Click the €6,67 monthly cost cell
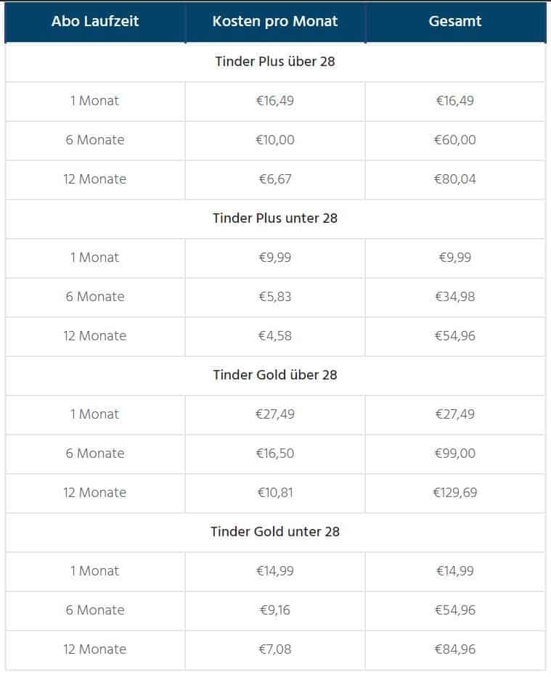Image resolution: width=551 pixels, height=677 pixels. 275,179
